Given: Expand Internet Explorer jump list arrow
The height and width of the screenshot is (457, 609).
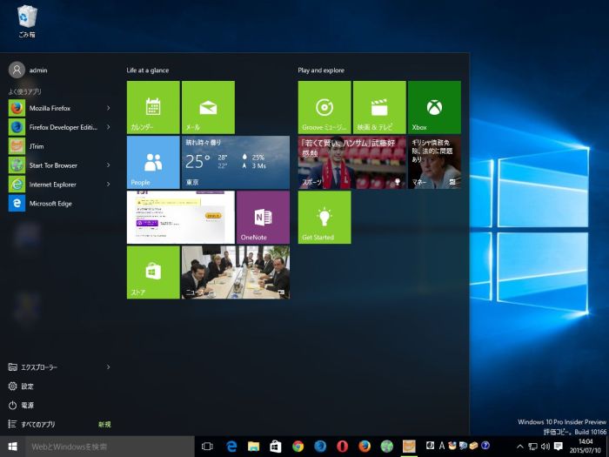Looking at the screenshot, I should pos(109,185).
